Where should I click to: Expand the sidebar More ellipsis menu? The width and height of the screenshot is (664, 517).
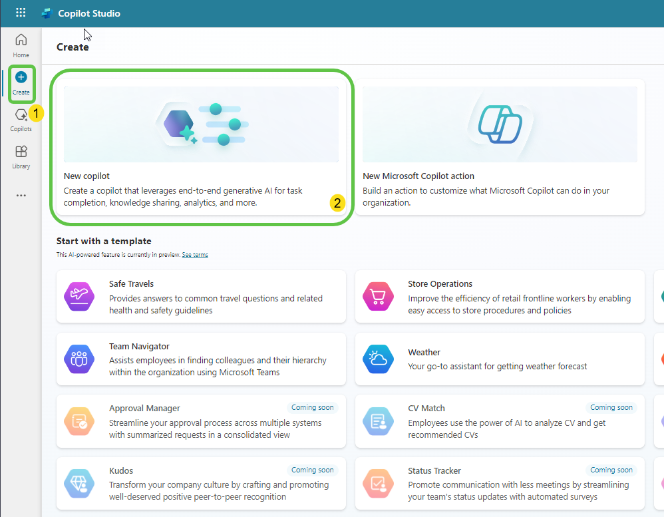click(x=21, y=196)
